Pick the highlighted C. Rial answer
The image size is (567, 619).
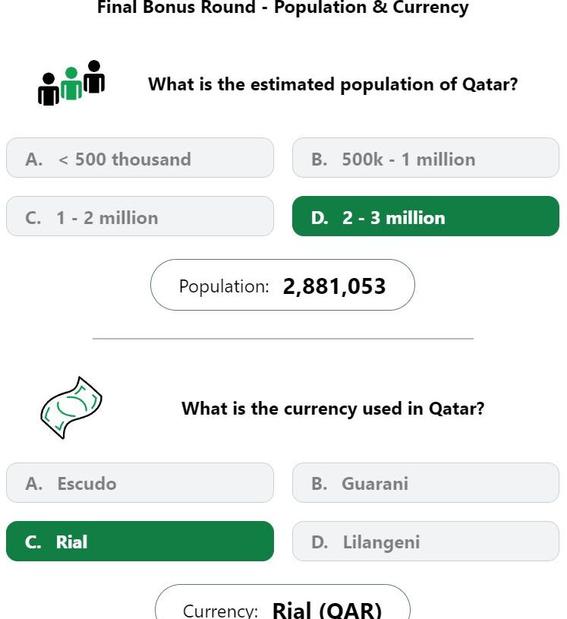pos(140,542)
